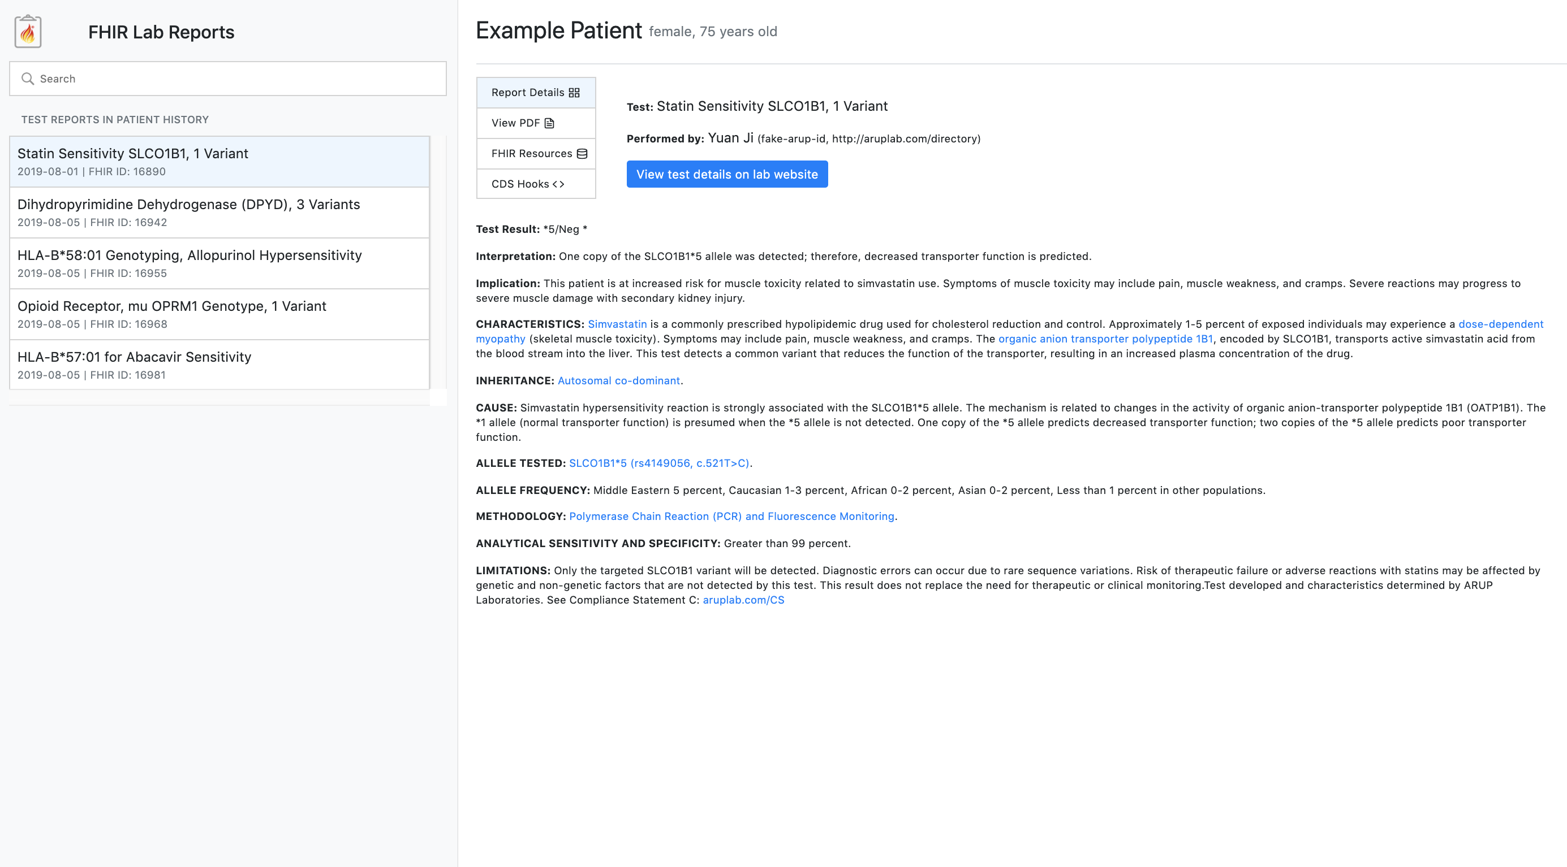Open the Autosomal co-dominant link
The height and width of the screenshot is (867, 1567).
pos(618,380)
